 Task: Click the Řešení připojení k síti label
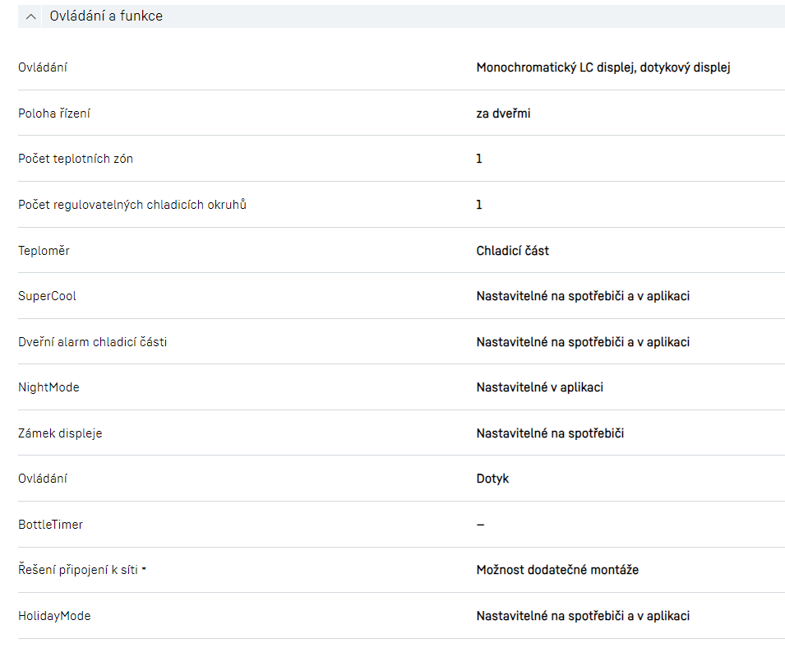point(77,570)
